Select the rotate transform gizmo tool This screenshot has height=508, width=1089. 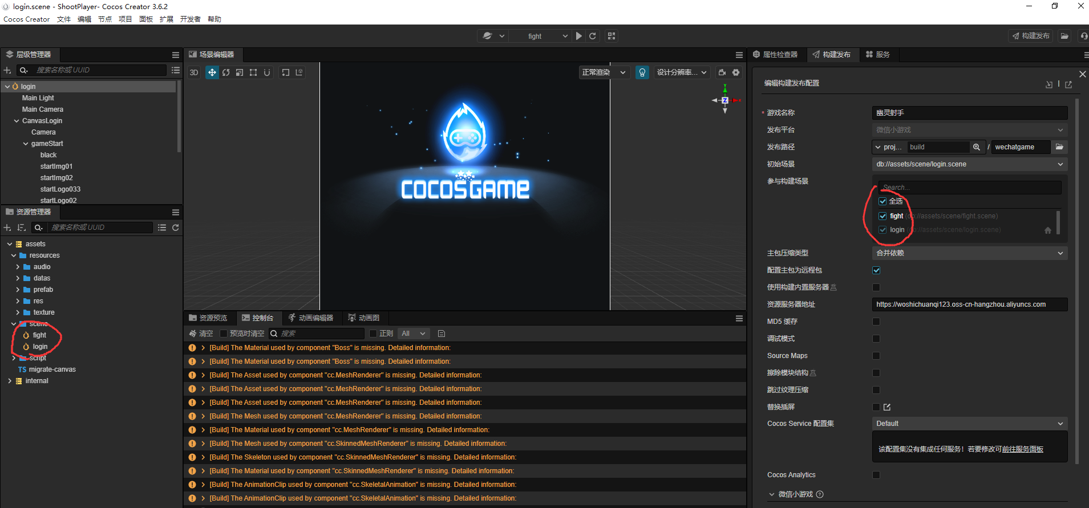tap(226, 72)
